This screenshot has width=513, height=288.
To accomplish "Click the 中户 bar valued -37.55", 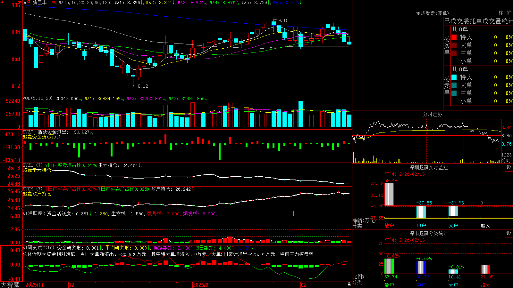I will pos(421,212).
